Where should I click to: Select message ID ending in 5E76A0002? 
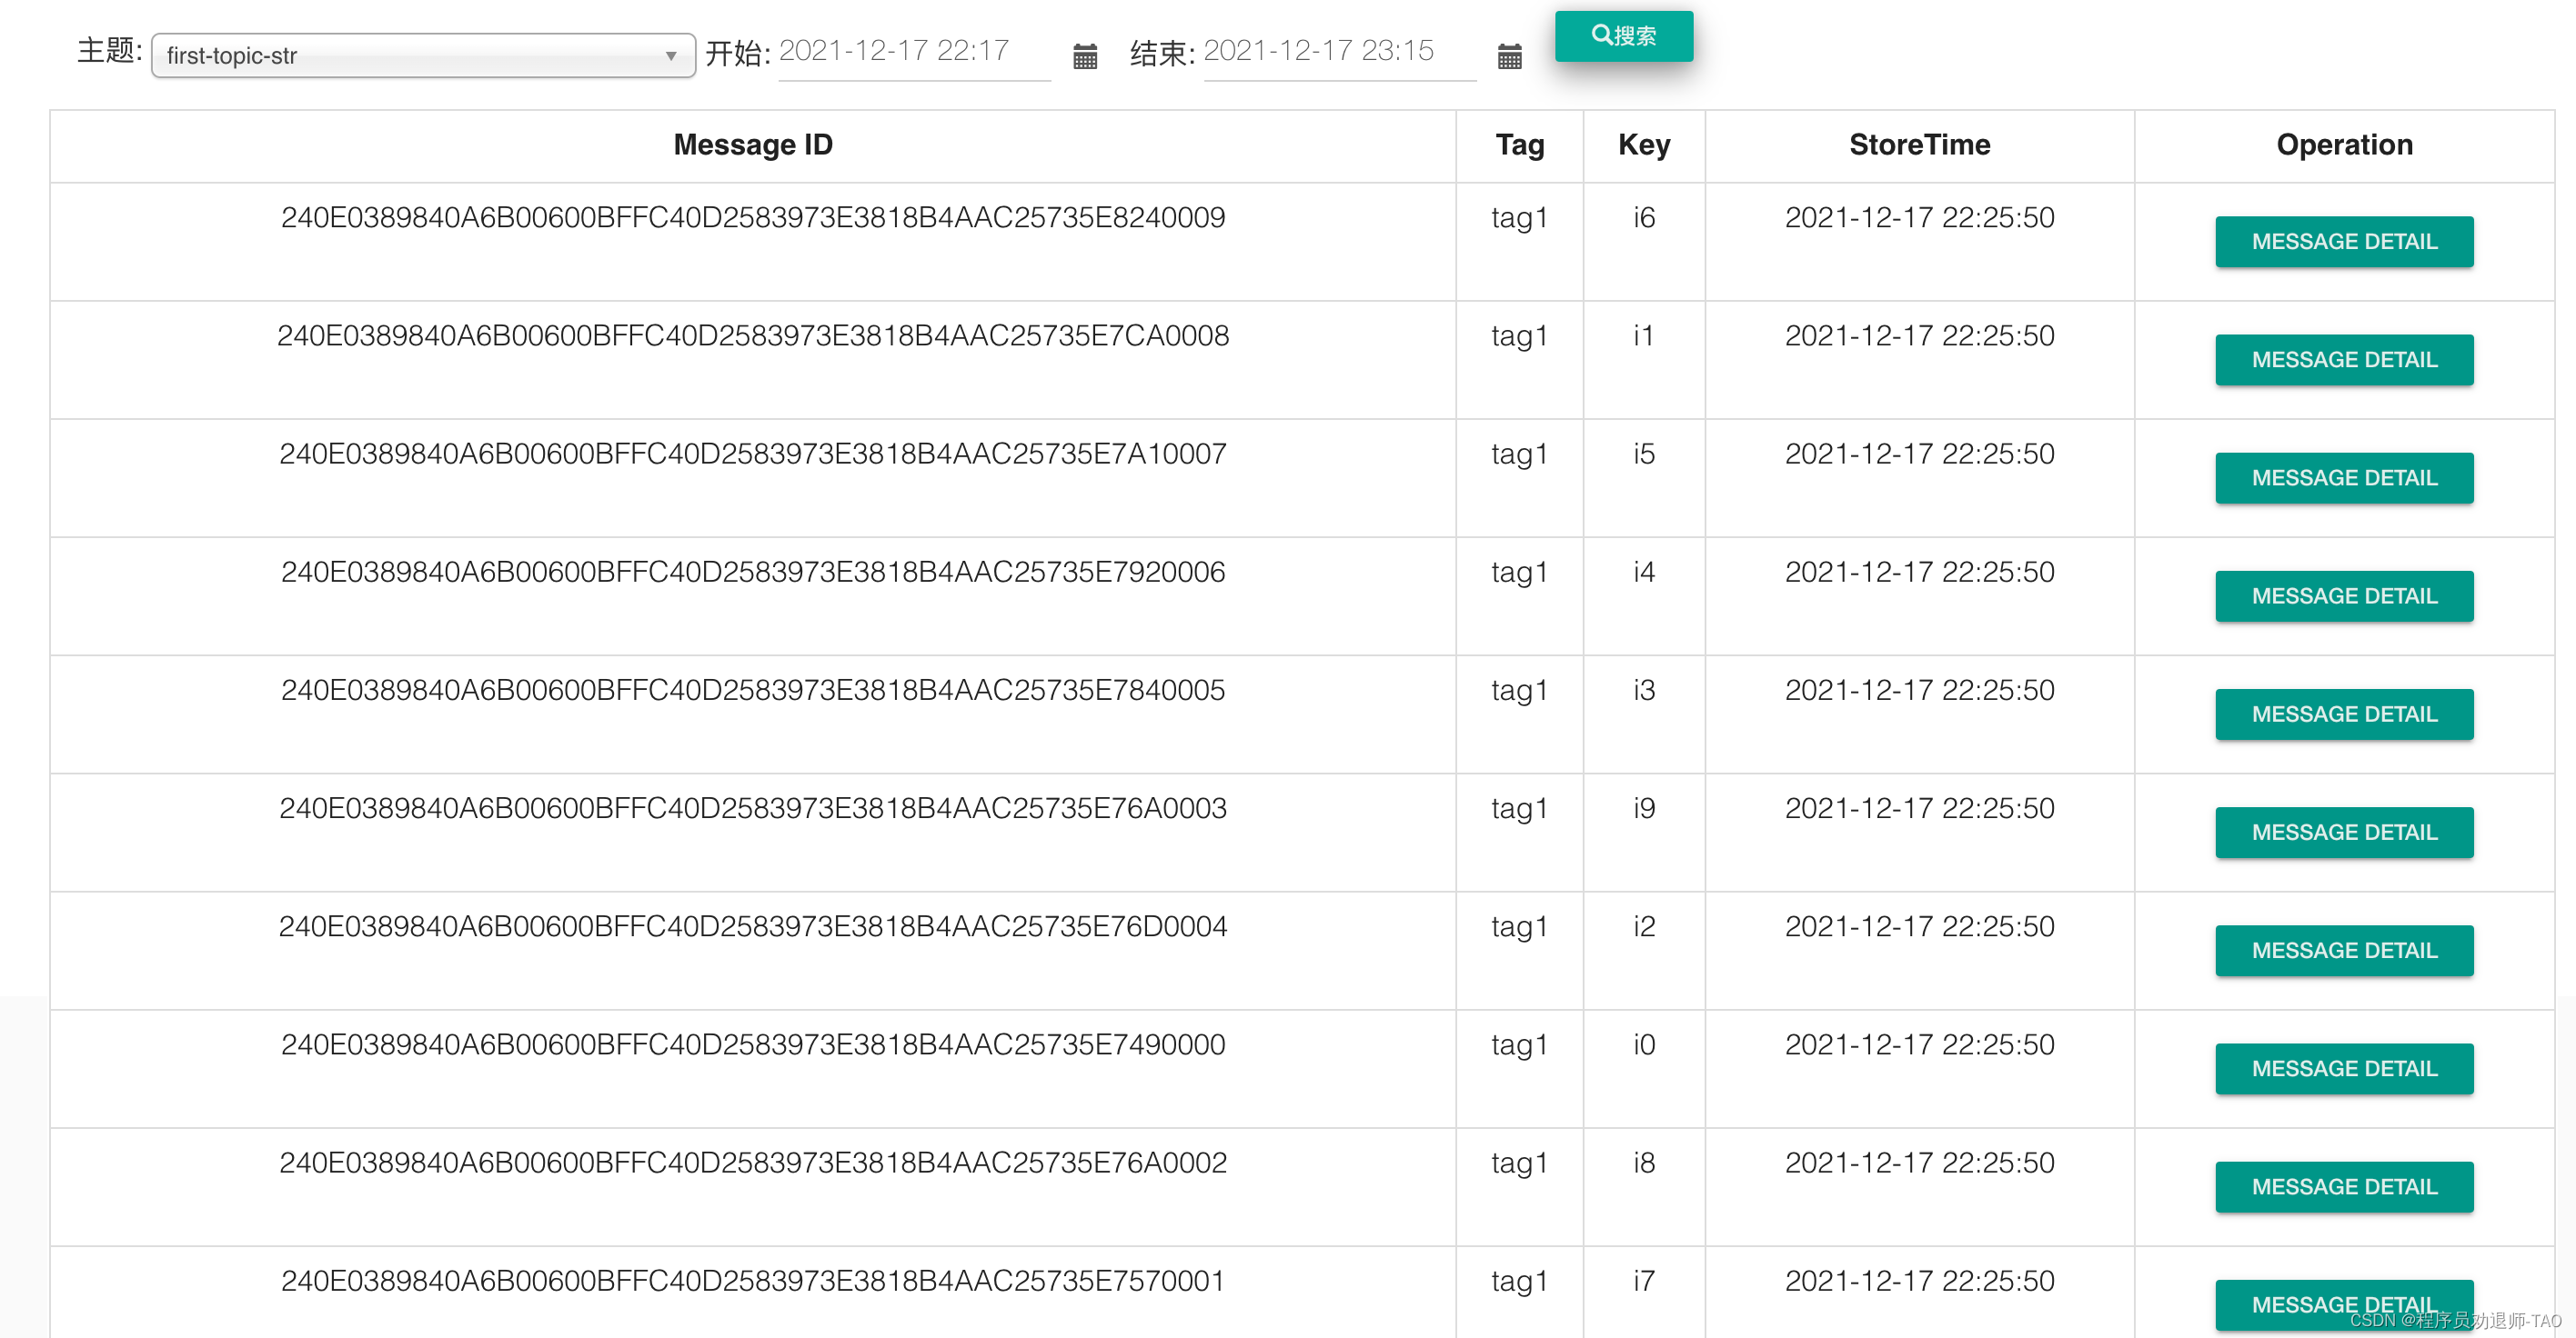coord(753,1163)
